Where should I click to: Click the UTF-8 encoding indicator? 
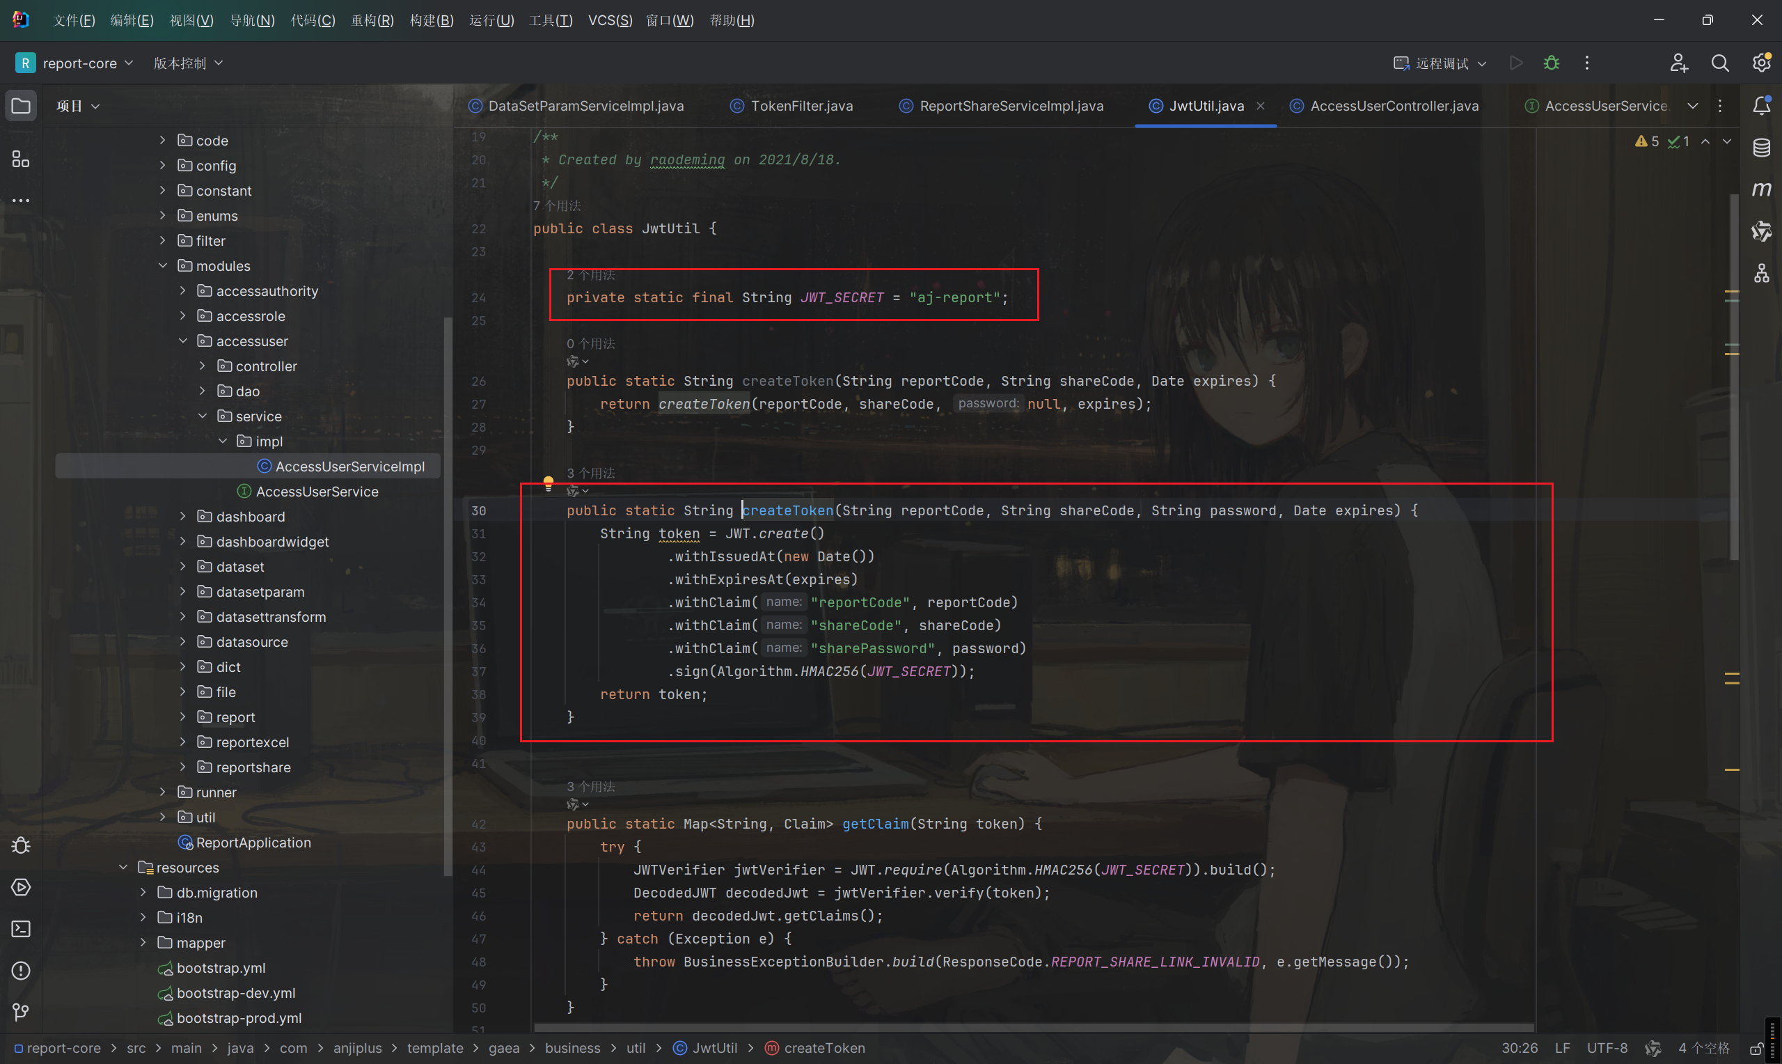pyautogui.click(x=1607, y=1048)
